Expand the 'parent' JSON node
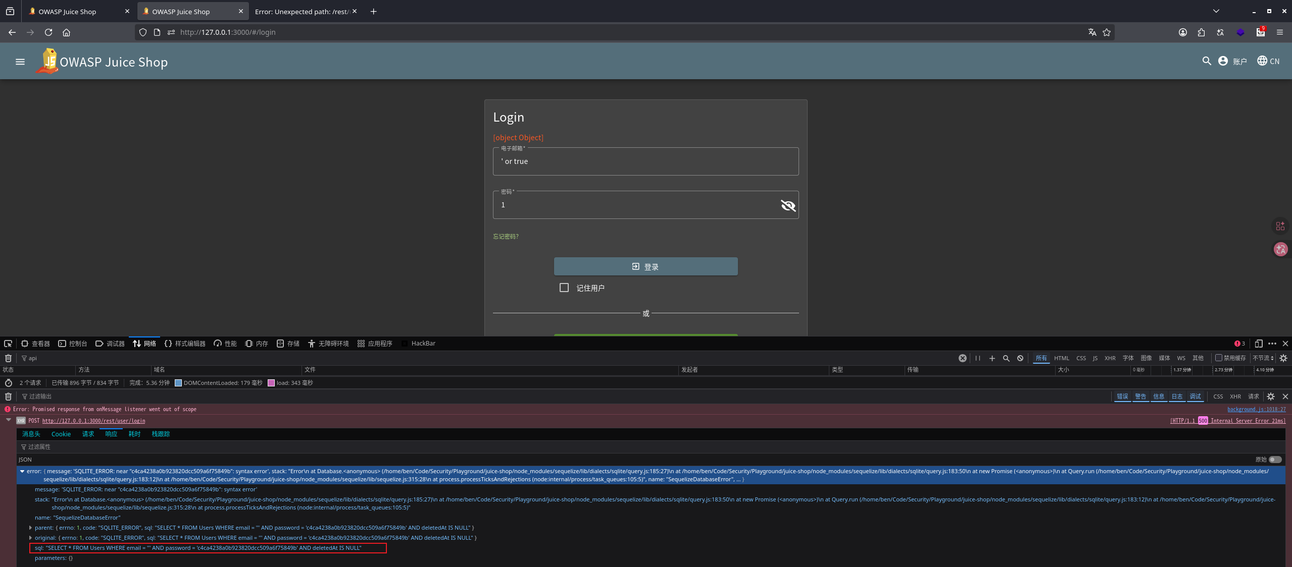 [30, 528]
